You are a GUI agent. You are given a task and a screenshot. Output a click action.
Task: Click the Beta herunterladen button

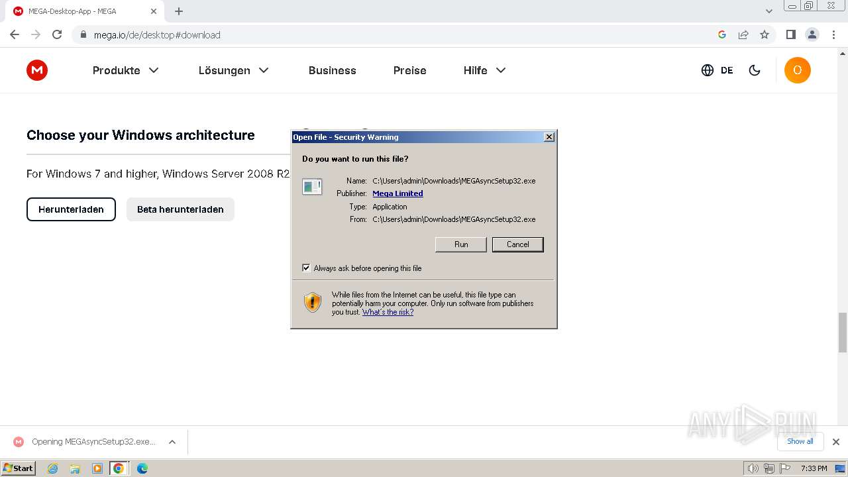coord(180,209)
